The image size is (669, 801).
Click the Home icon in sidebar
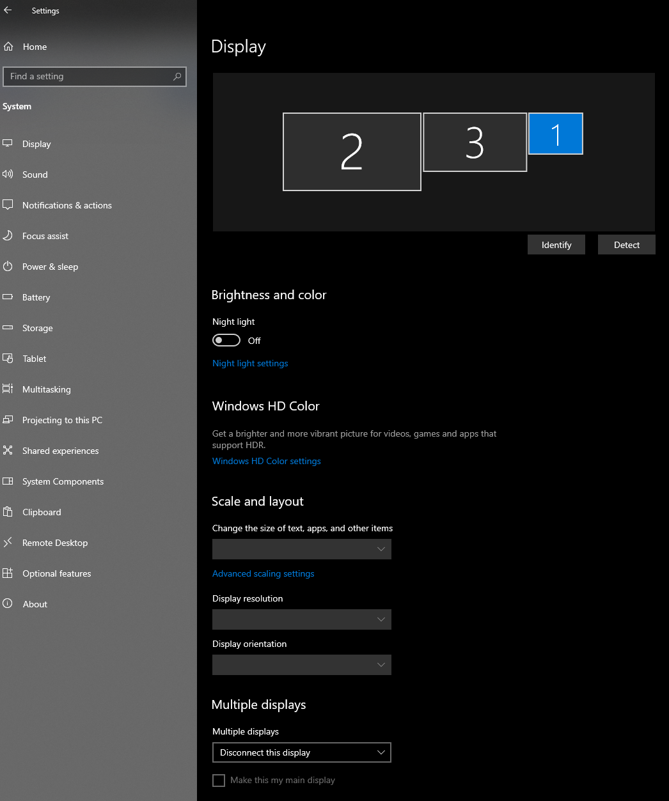tap(8, 47)
